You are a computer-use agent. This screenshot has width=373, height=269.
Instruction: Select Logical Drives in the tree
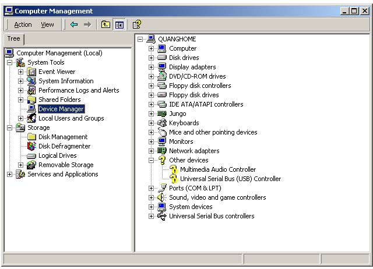point(58,155)
